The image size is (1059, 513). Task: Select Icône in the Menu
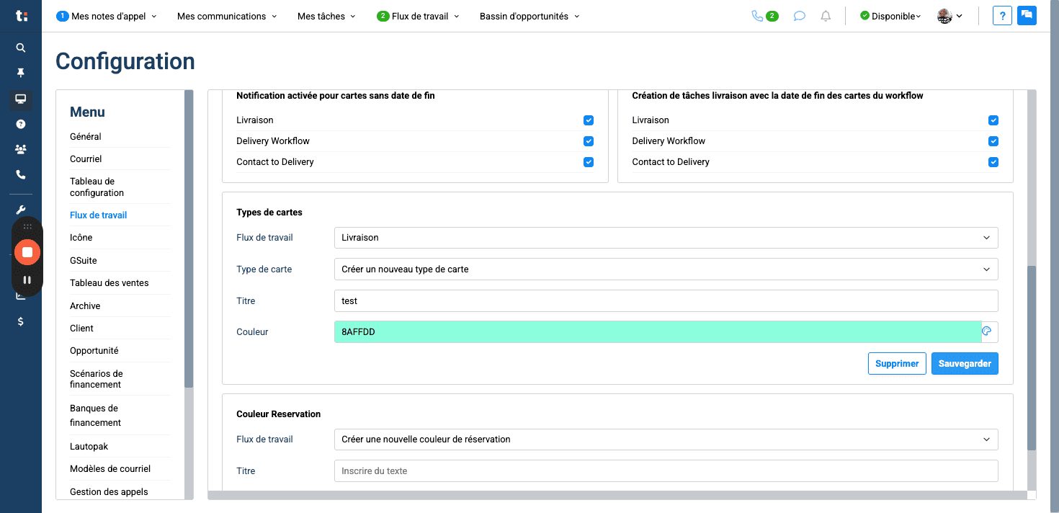click(81, 237)
